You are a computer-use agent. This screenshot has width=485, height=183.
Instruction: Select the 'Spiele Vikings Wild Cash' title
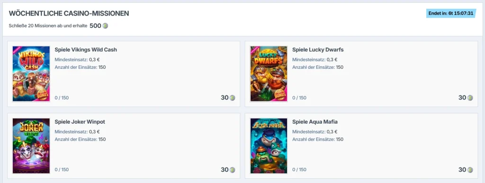tap(86, 50)
